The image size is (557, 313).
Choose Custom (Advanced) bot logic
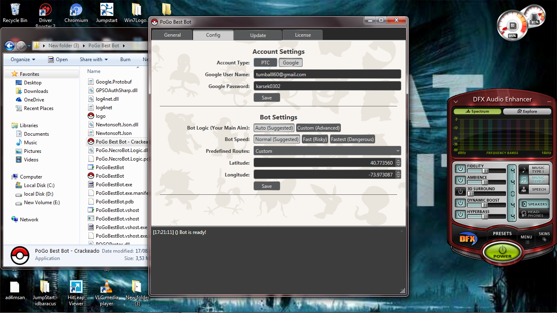coord(318,128)
